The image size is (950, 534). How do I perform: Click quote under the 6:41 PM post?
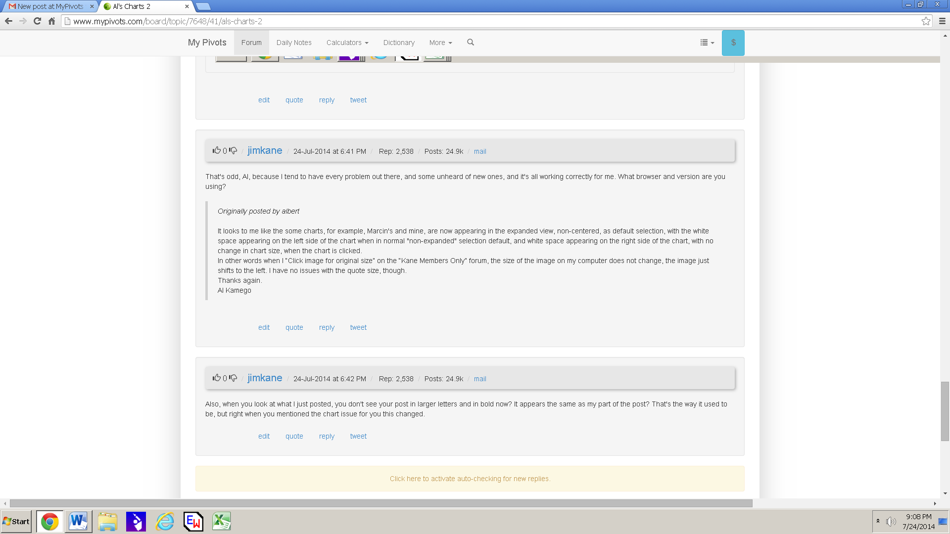(x=294, y=327)
